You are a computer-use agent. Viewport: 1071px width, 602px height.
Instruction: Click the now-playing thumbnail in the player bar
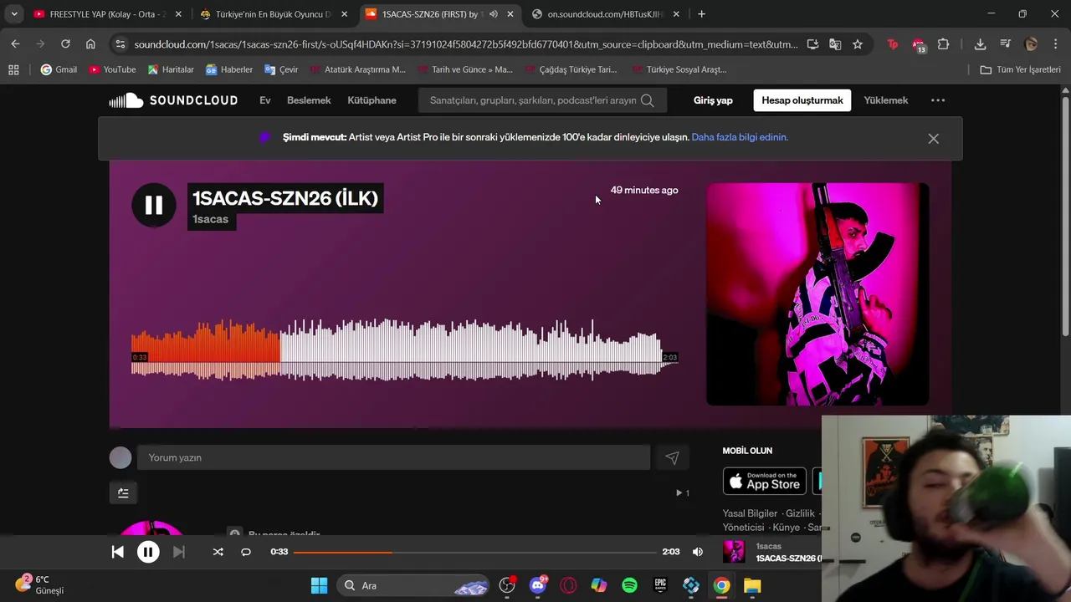point(734,552)
